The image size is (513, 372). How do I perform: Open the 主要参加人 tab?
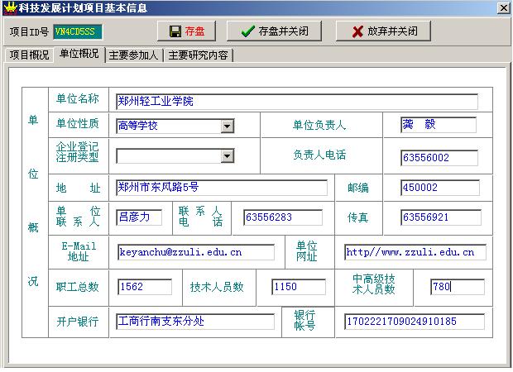(x=134, y=55)
